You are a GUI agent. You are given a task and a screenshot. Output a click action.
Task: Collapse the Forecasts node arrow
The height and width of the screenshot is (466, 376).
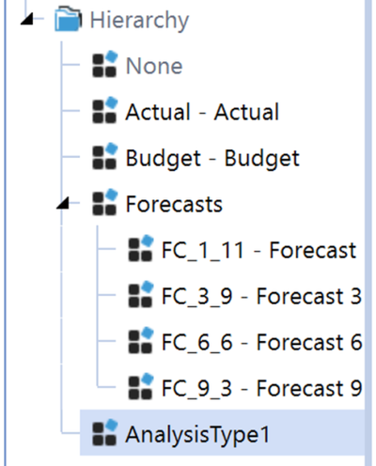click(63, 203)
